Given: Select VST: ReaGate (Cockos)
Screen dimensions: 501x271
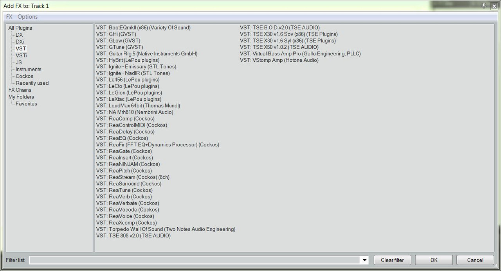Looking at the screenshot, I should pyautogui.click(x=124, y=152).
